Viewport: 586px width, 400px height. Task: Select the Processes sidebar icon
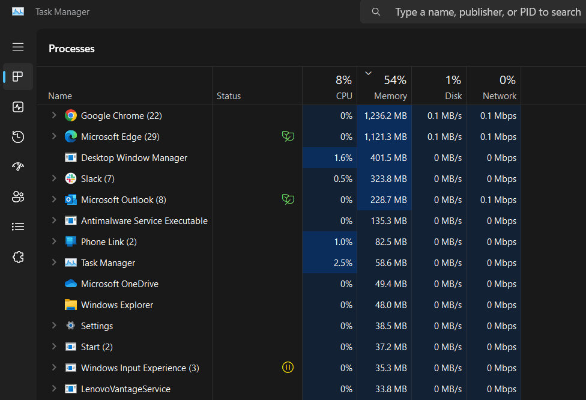18,77
